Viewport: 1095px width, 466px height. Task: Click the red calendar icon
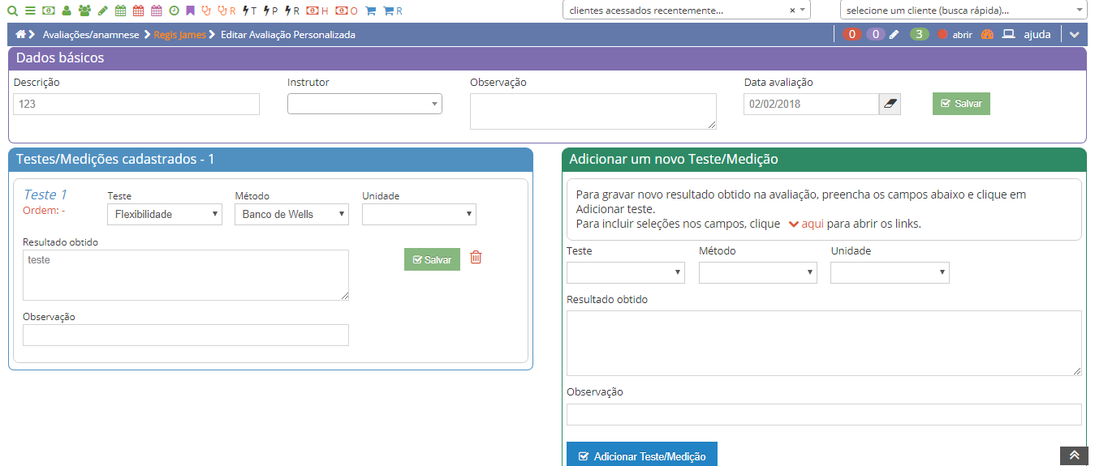tap(138, 11)
